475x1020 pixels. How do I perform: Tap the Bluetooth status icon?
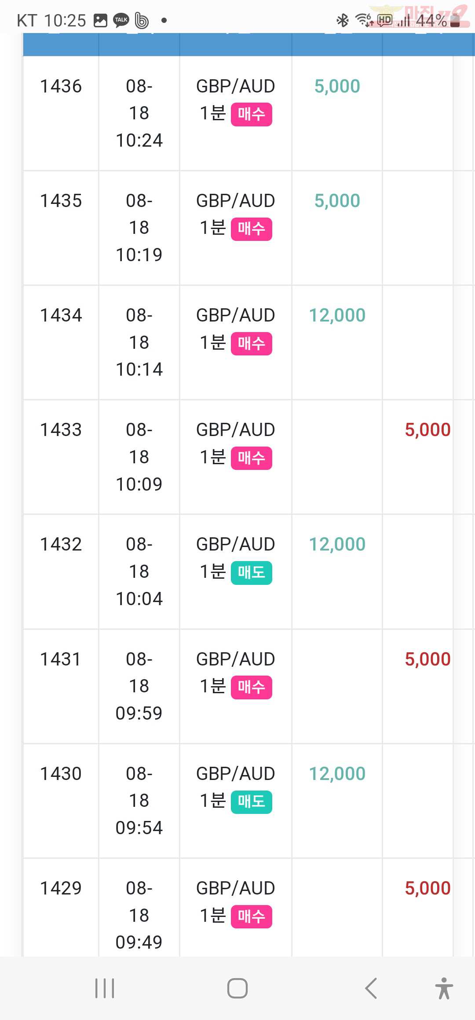342,20
